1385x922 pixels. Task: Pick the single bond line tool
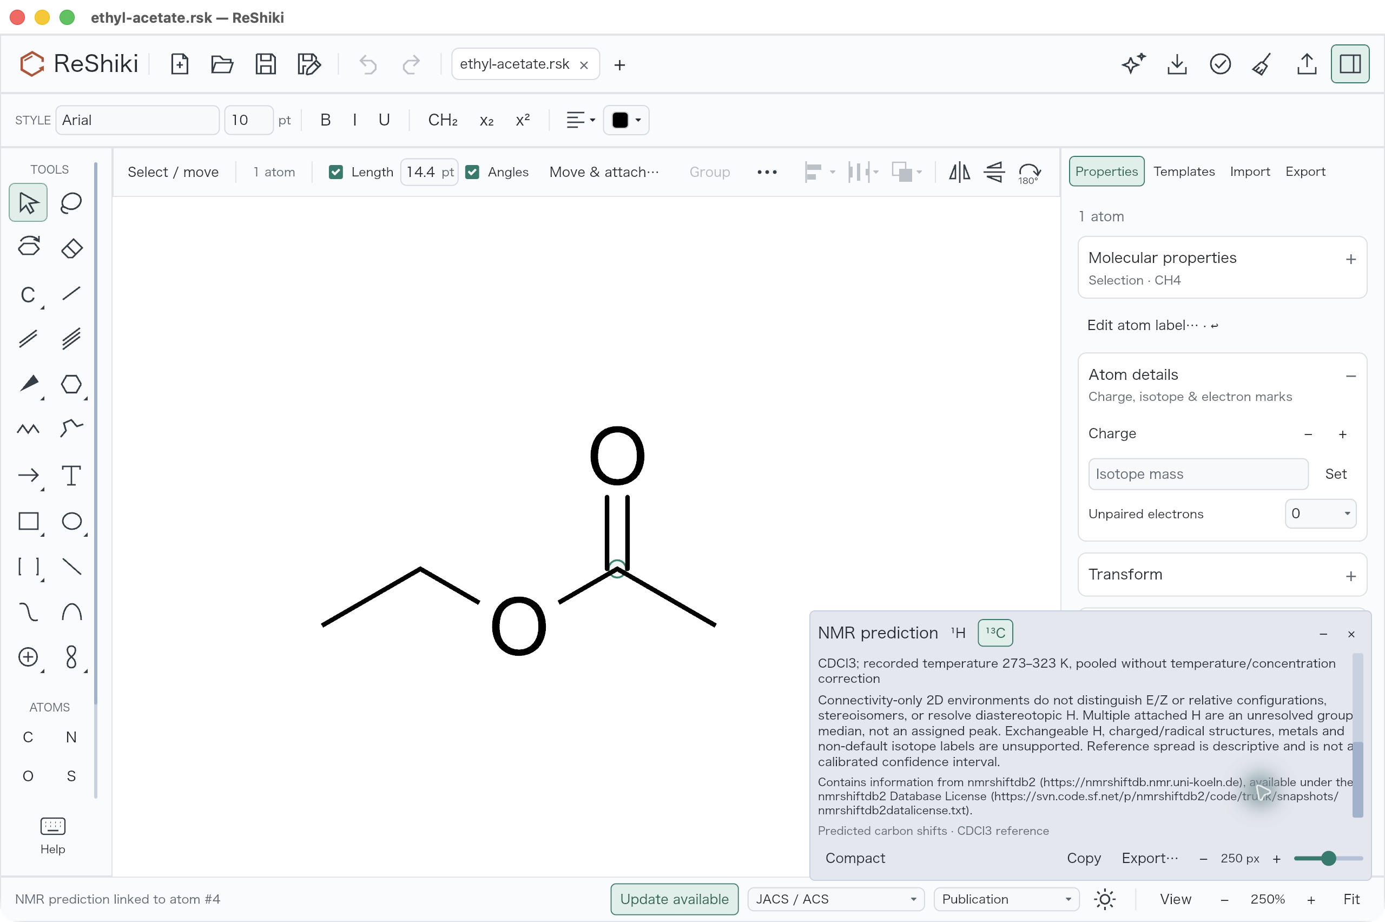(71, 293)
